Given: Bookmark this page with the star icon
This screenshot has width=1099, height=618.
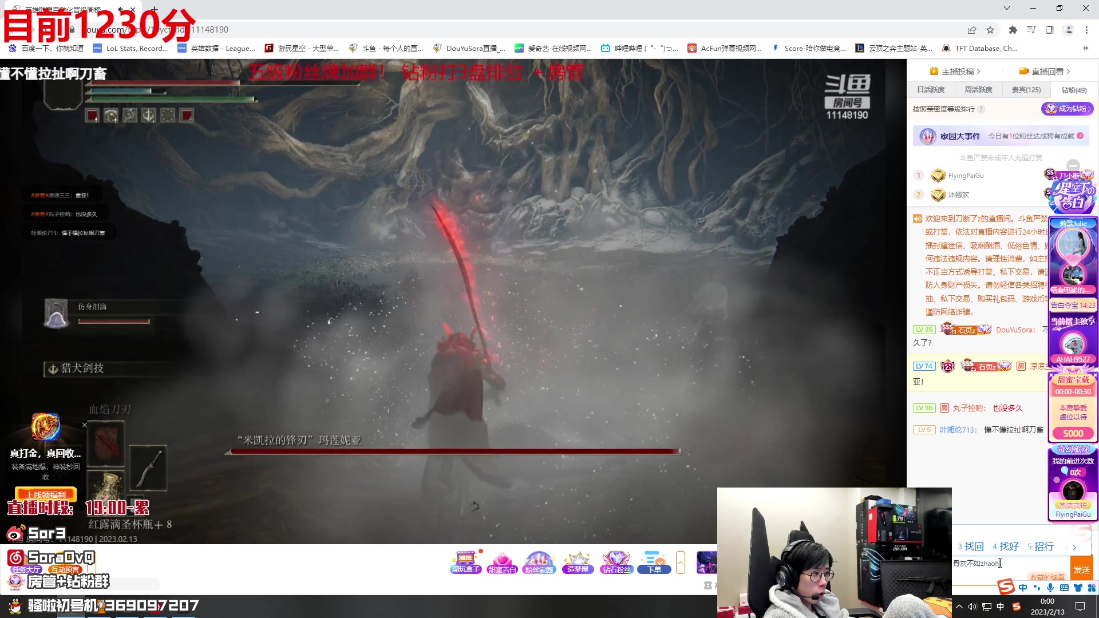Looking at the screenshot, I should 990,30.
